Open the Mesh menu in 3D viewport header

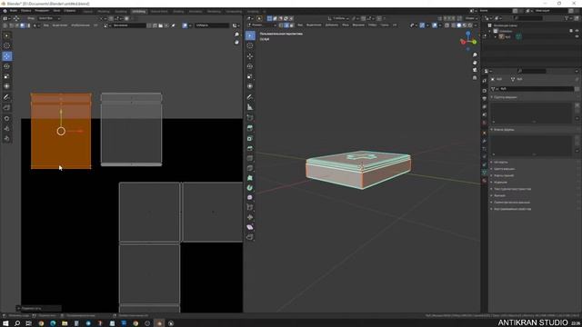tap(346, 25)
